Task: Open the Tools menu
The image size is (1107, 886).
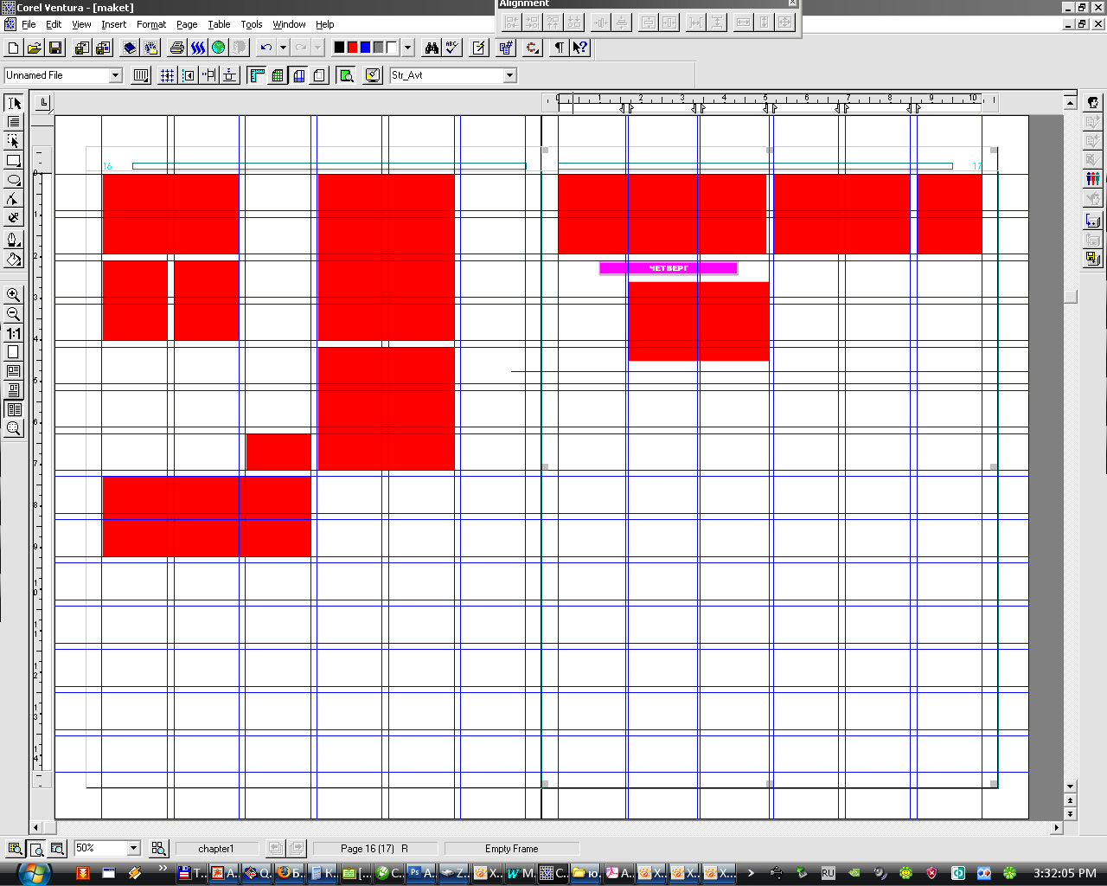Action: coord(252,24)
